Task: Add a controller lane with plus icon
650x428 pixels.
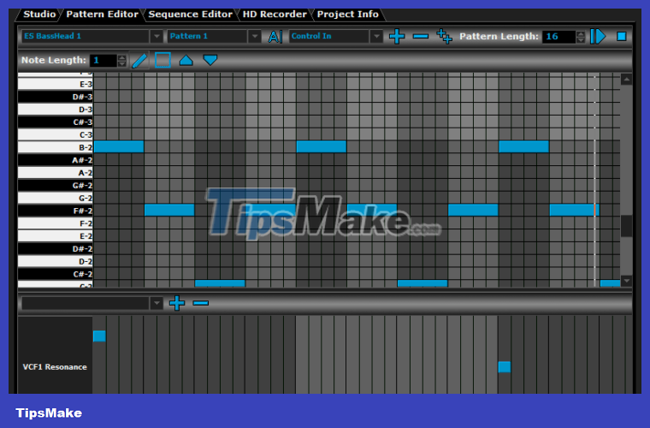Action: point(177,303)
